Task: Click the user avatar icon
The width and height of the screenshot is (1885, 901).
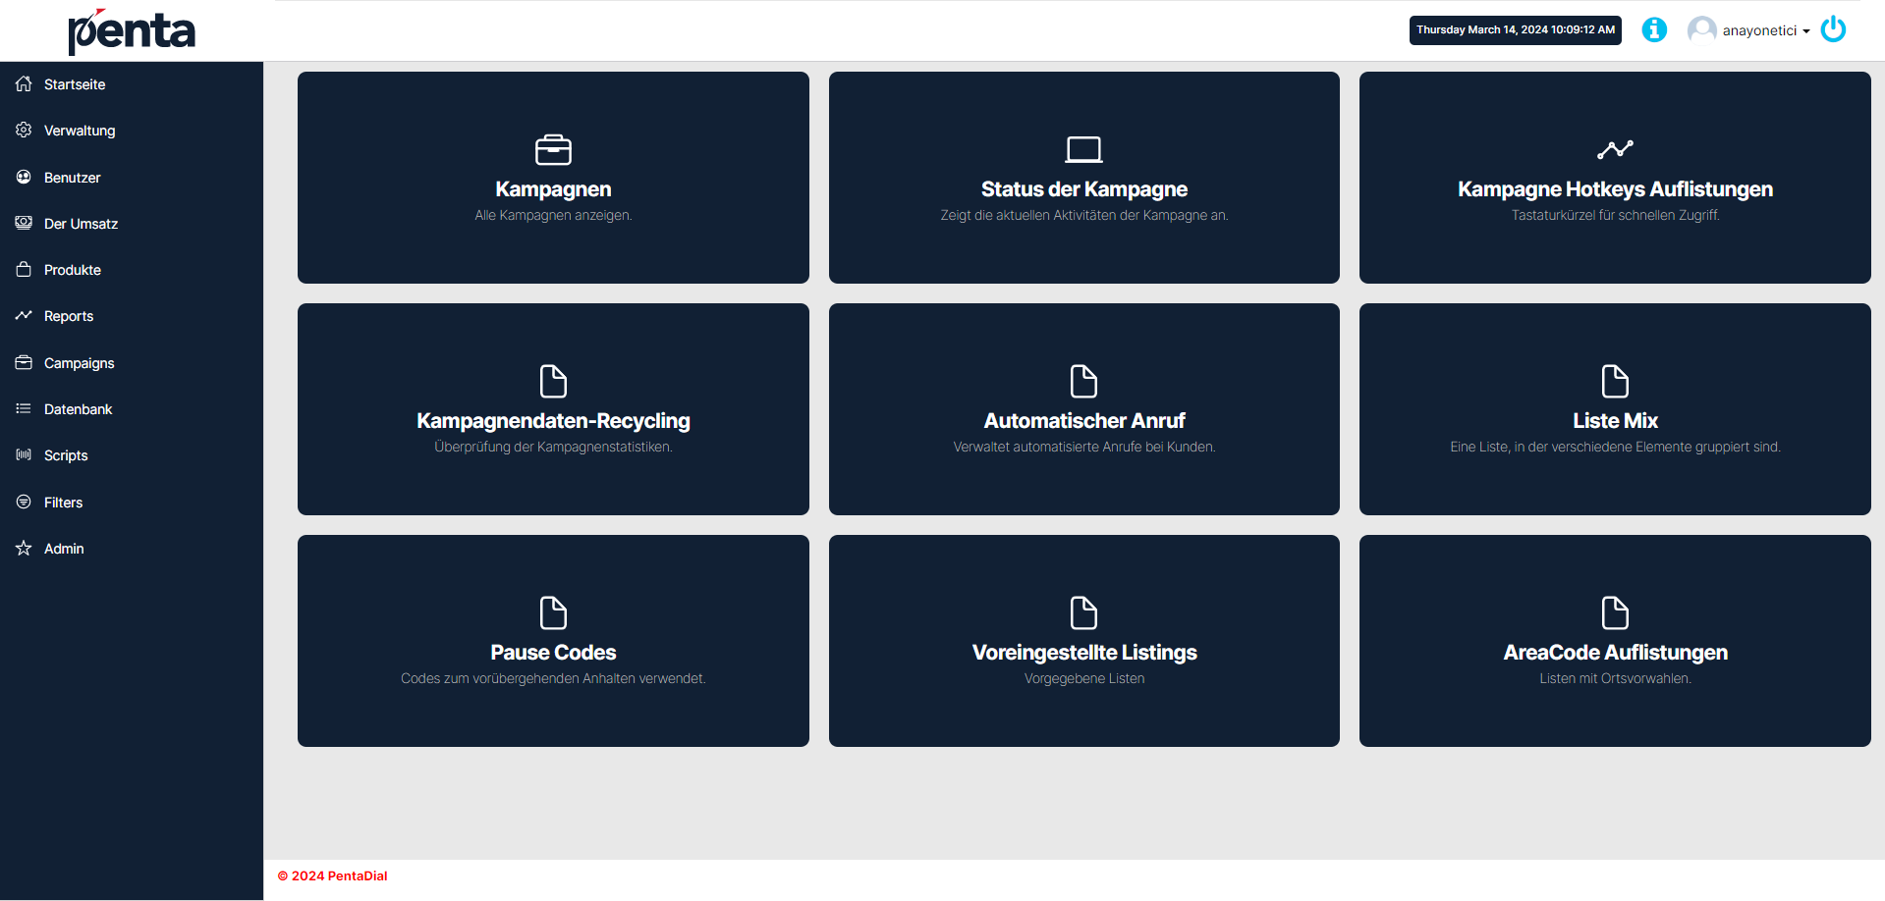Action: (x=1701, y=30)
